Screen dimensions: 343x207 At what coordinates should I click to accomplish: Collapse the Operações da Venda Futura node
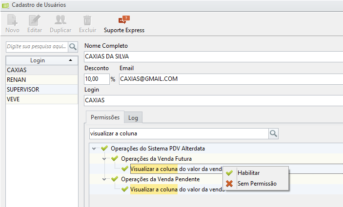tap(104, 159)
